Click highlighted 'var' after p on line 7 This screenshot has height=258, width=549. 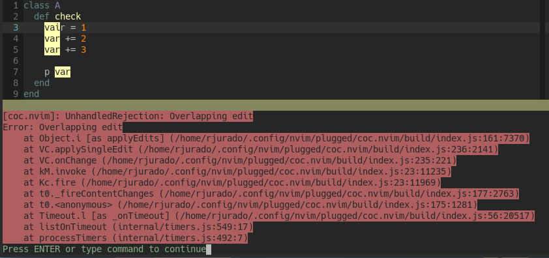point(63,72)
